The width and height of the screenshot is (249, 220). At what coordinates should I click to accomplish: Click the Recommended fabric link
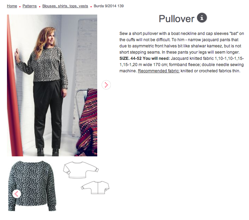(x=158, y=71)
